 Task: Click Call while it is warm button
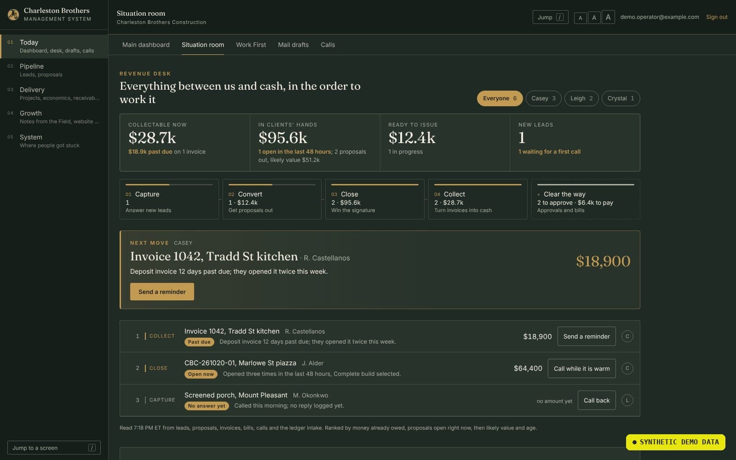[581, 368]
